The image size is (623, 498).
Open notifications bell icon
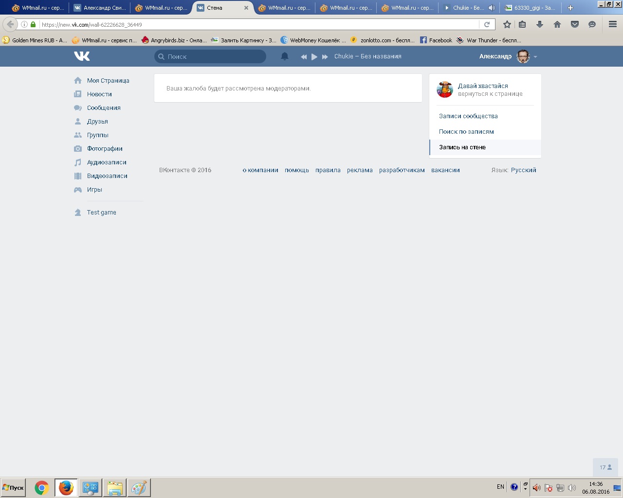pyautogui.click(x=285, y=56)
